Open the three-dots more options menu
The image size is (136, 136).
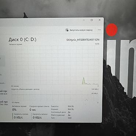99,30
